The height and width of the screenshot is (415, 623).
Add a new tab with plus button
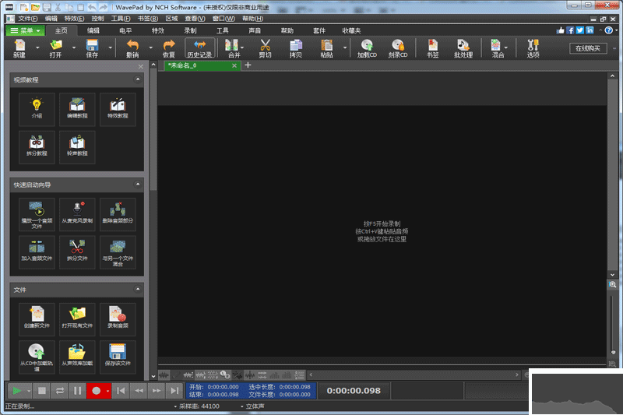click(248, 65)
